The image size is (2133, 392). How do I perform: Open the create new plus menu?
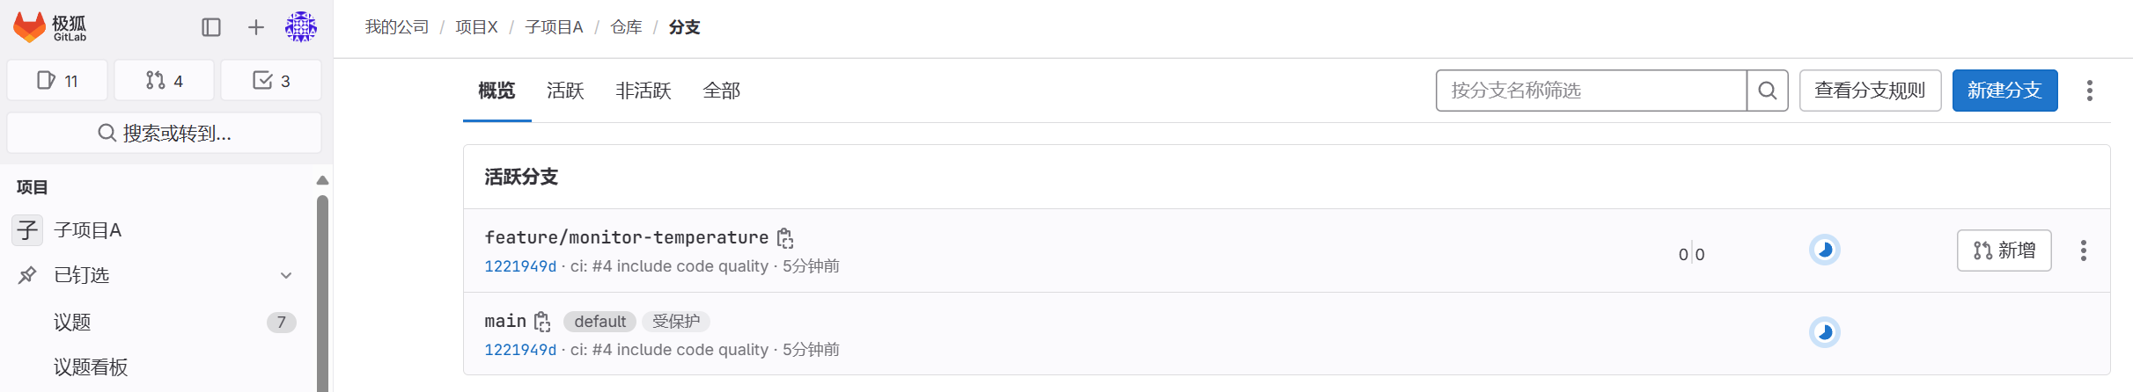[x=255, y=27]
